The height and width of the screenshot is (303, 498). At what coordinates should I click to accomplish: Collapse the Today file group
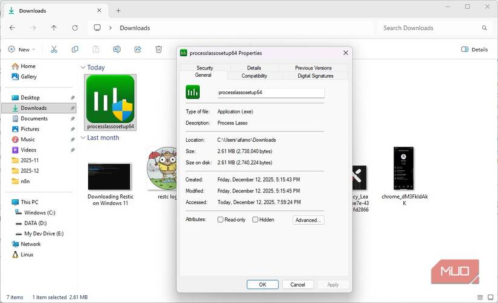[x=83, y=68]
